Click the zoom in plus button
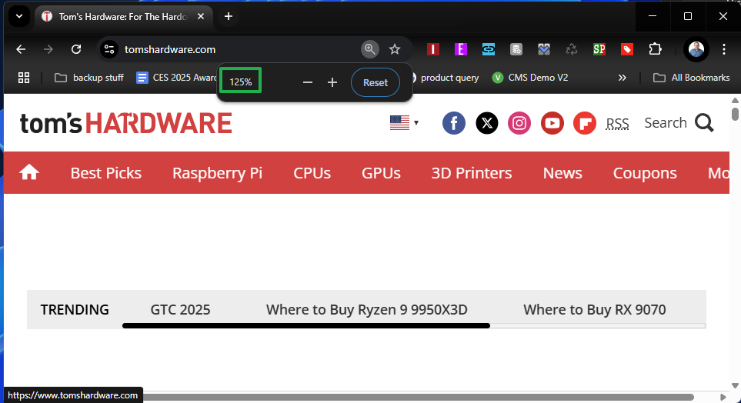The image size is (741, 403). [332, 82]
